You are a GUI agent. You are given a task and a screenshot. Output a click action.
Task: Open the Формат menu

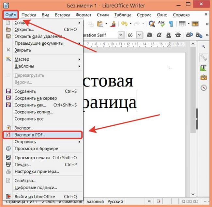83,15
